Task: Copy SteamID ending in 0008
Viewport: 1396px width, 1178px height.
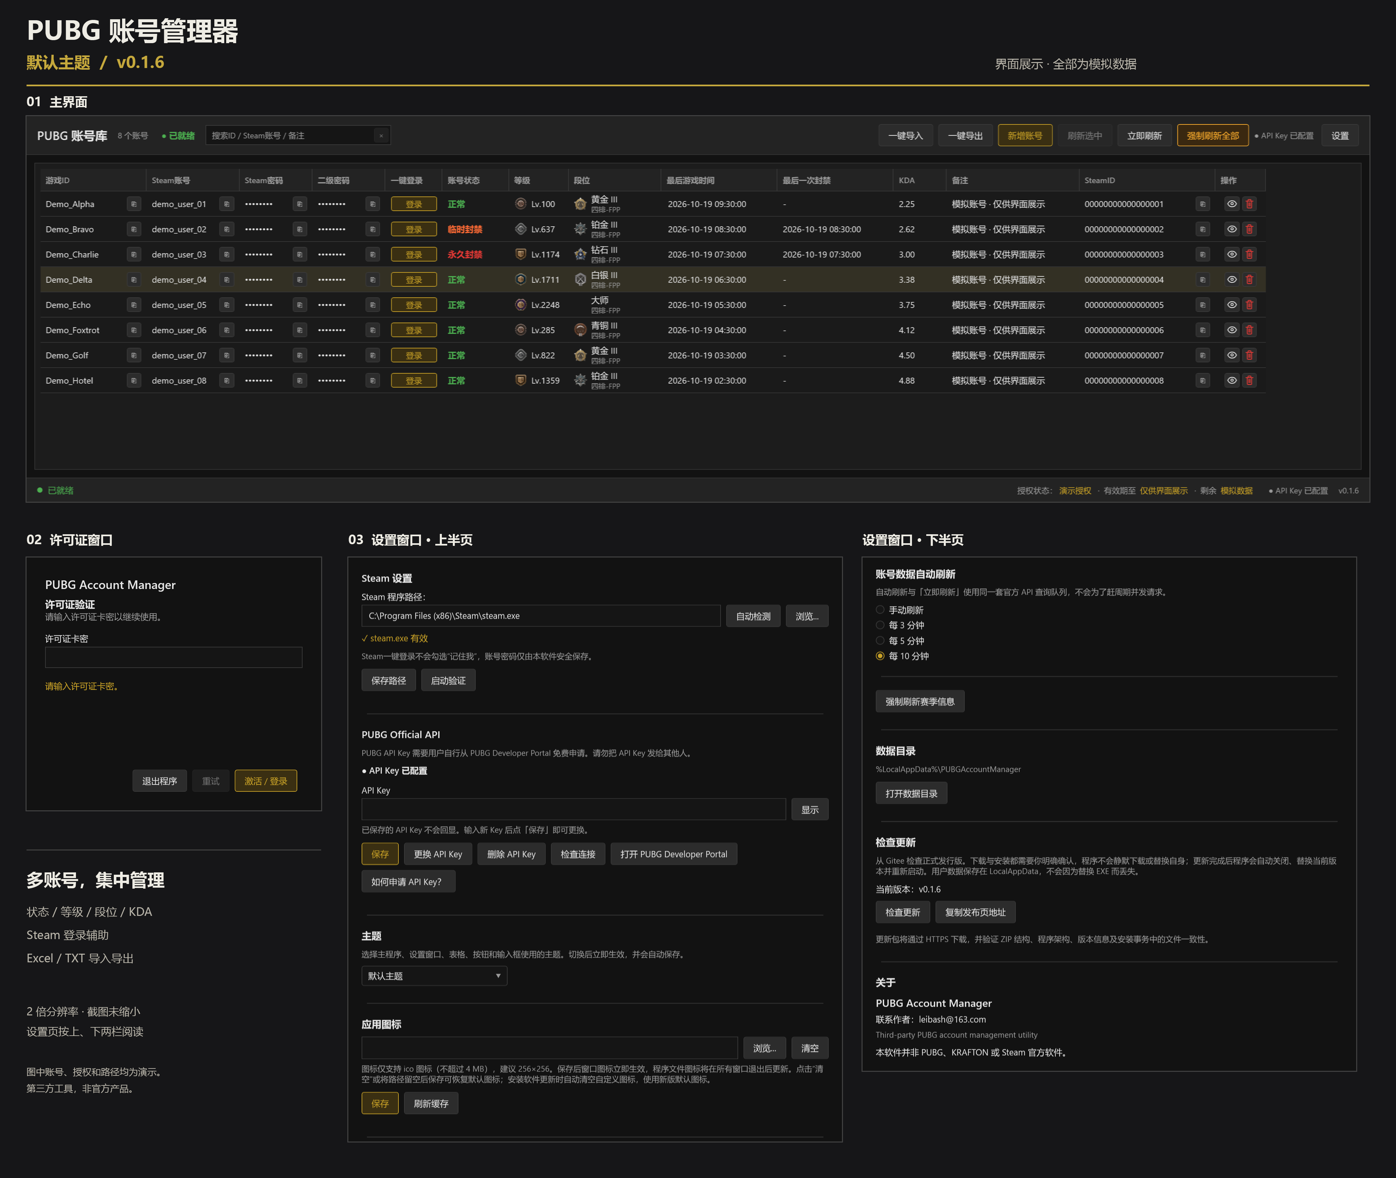Action: point(1202,381)
